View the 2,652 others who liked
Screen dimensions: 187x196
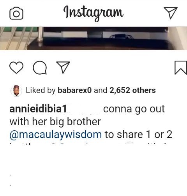[132, 90]
